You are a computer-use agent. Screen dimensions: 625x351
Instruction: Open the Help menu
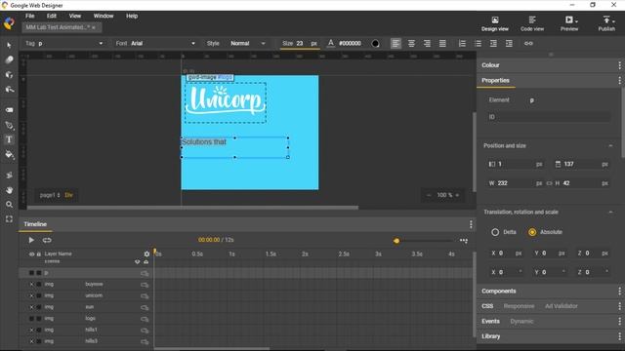[132, 16]
